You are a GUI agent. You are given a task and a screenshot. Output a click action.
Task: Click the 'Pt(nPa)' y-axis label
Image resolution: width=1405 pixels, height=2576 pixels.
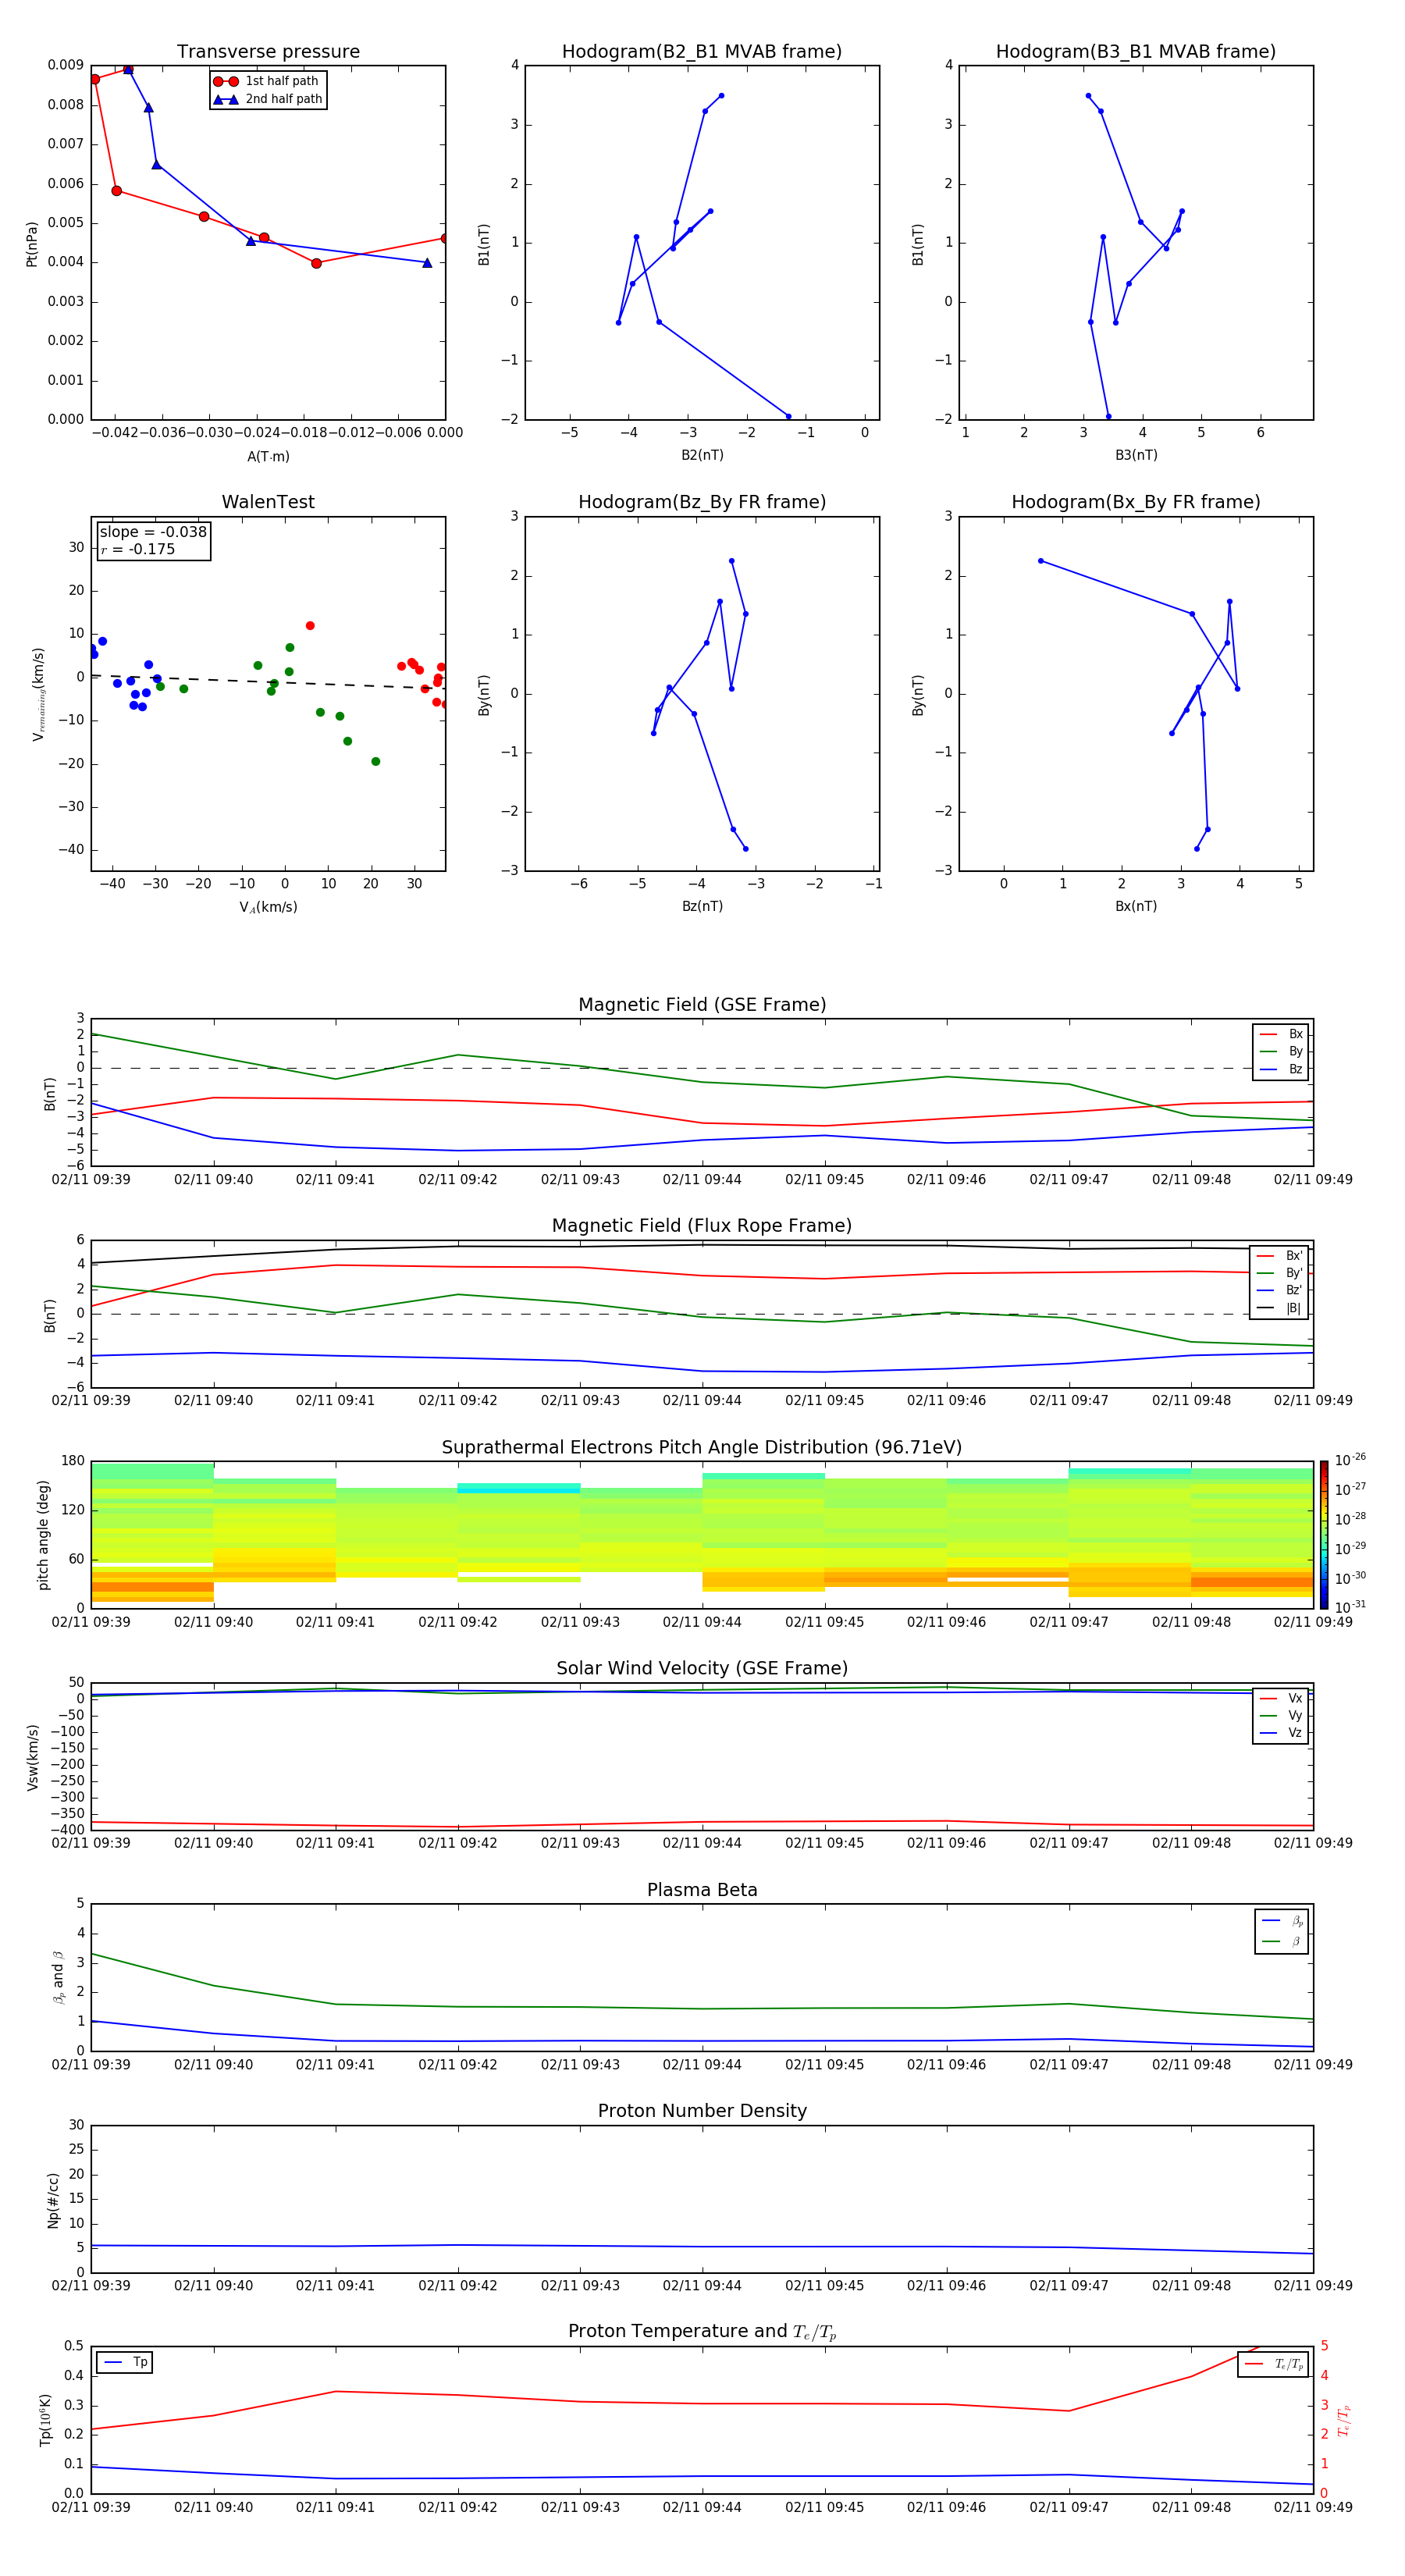32,244
